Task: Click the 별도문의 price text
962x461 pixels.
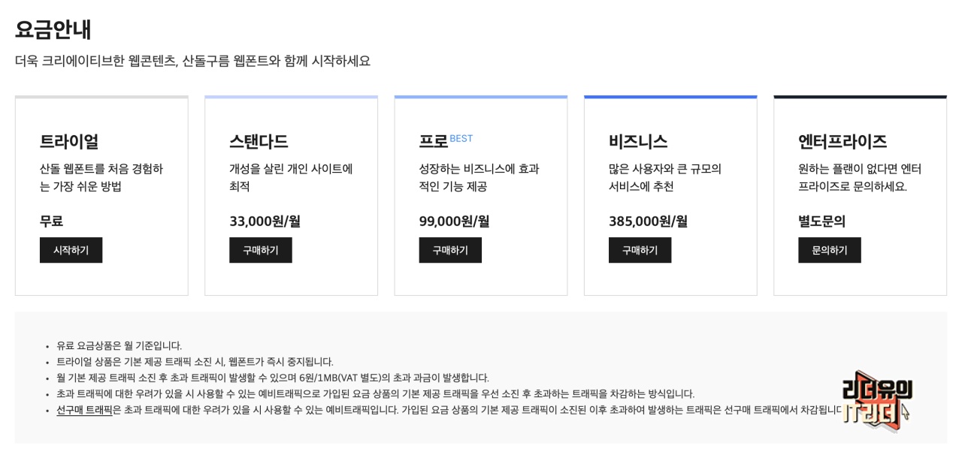Action: (821, 221)
